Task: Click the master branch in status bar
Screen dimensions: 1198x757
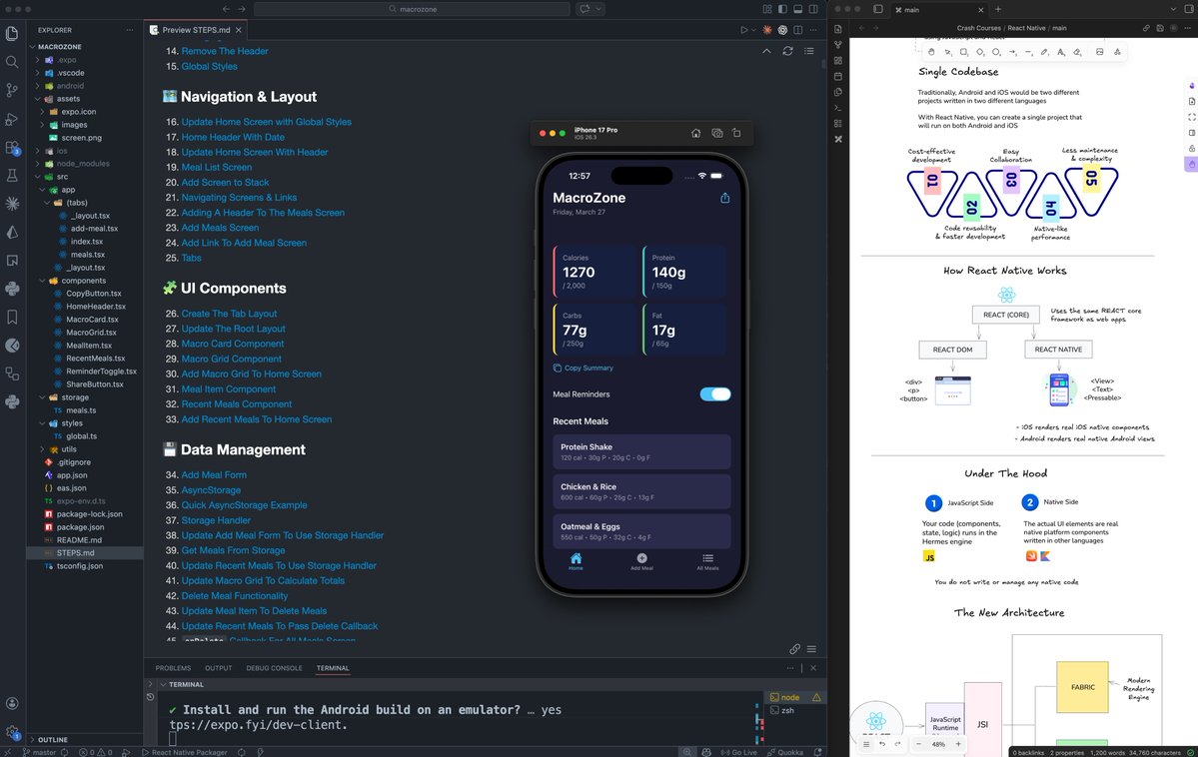Action: point(39,752)
